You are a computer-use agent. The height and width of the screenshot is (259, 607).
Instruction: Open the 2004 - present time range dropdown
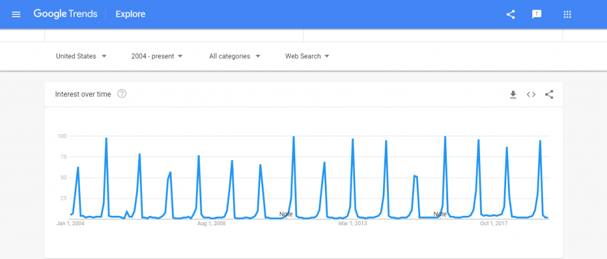[x=157, y=56]
